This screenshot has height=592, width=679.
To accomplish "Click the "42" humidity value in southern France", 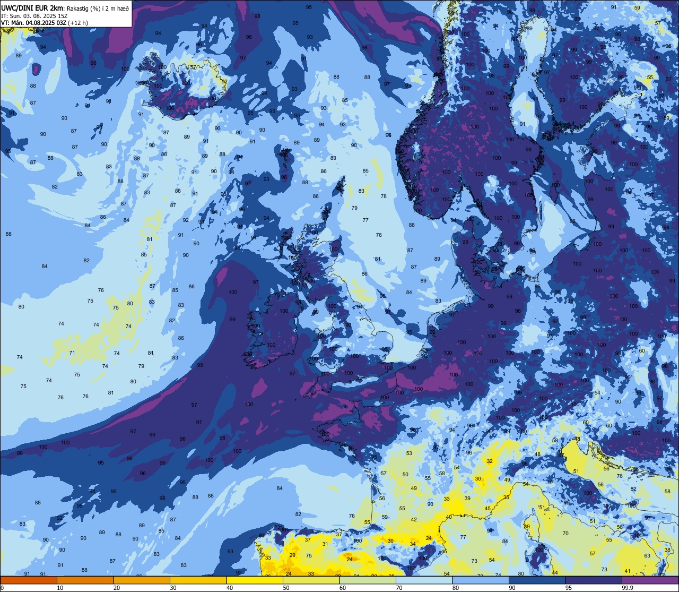I will tap(414, 520).
